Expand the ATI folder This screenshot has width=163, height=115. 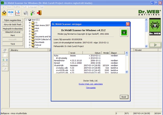30,31
